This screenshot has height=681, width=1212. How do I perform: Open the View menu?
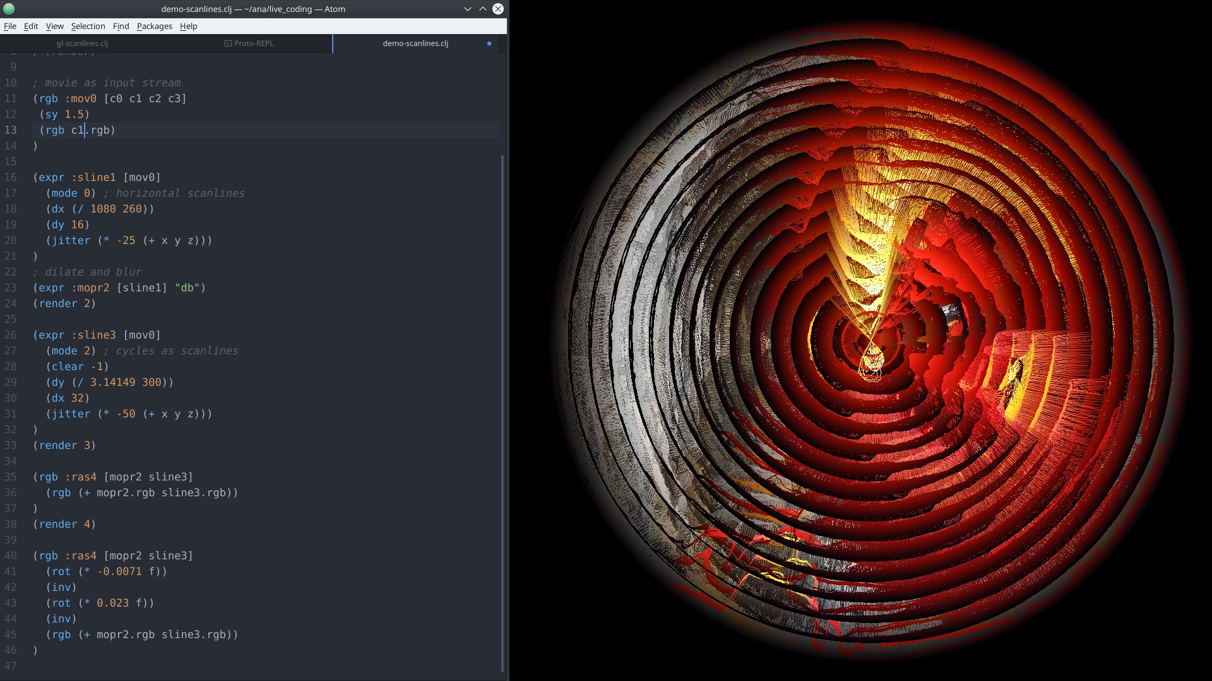[55, 26]
